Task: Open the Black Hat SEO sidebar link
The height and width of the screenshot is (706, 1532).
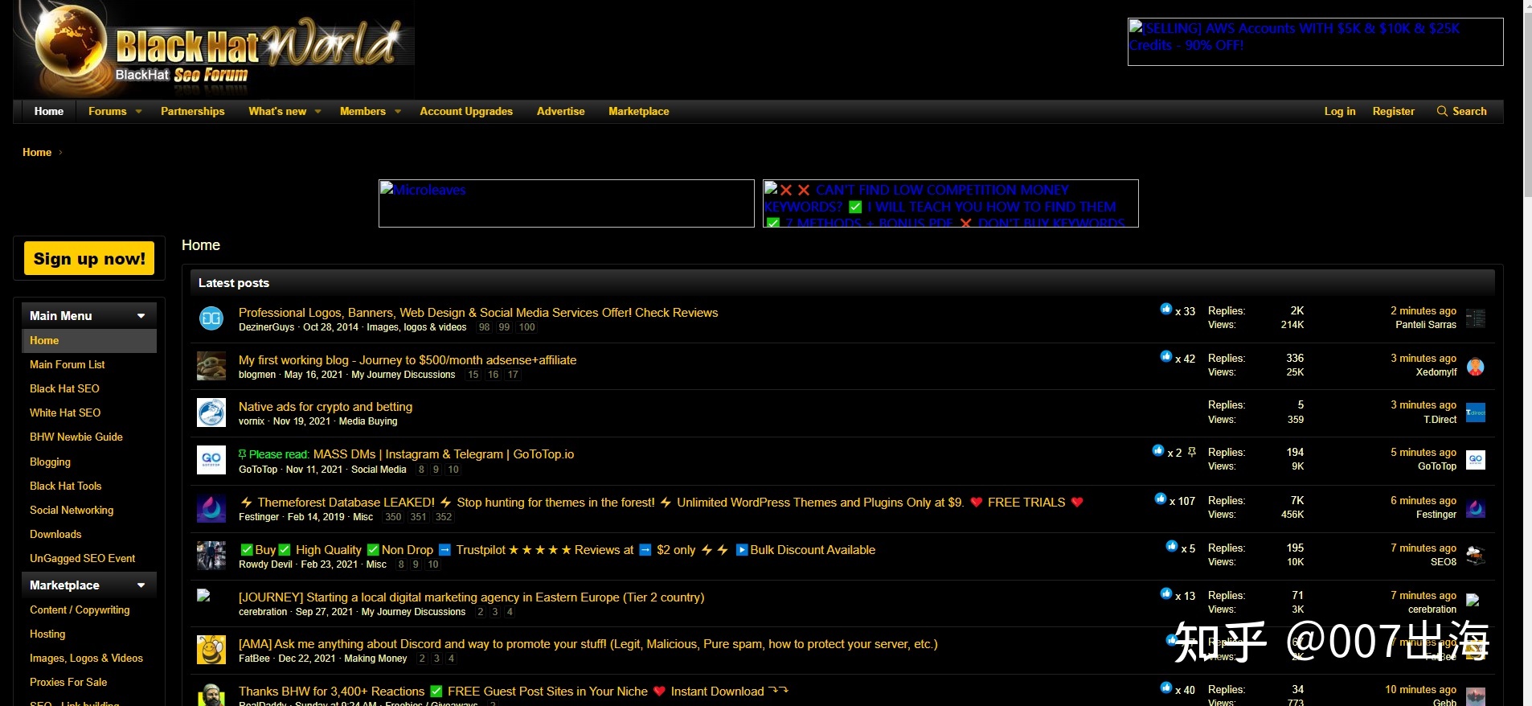Action: (64, 388)
